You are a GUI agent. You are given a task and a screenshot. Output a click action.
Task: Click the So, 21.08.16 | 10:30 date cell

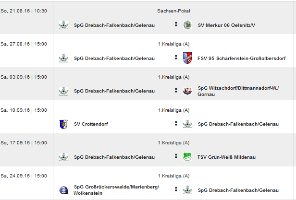pos(24,11)
